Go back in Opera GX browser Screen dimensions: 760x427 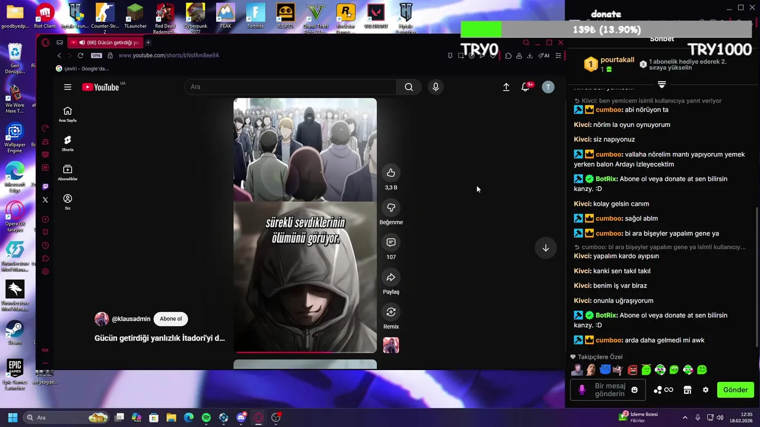tap(59, 55)
